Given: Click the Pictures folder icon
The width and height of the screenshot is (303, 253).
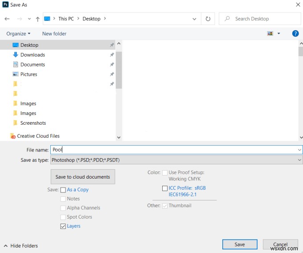Looking at the screenshot, I should [x=16, y=74].
